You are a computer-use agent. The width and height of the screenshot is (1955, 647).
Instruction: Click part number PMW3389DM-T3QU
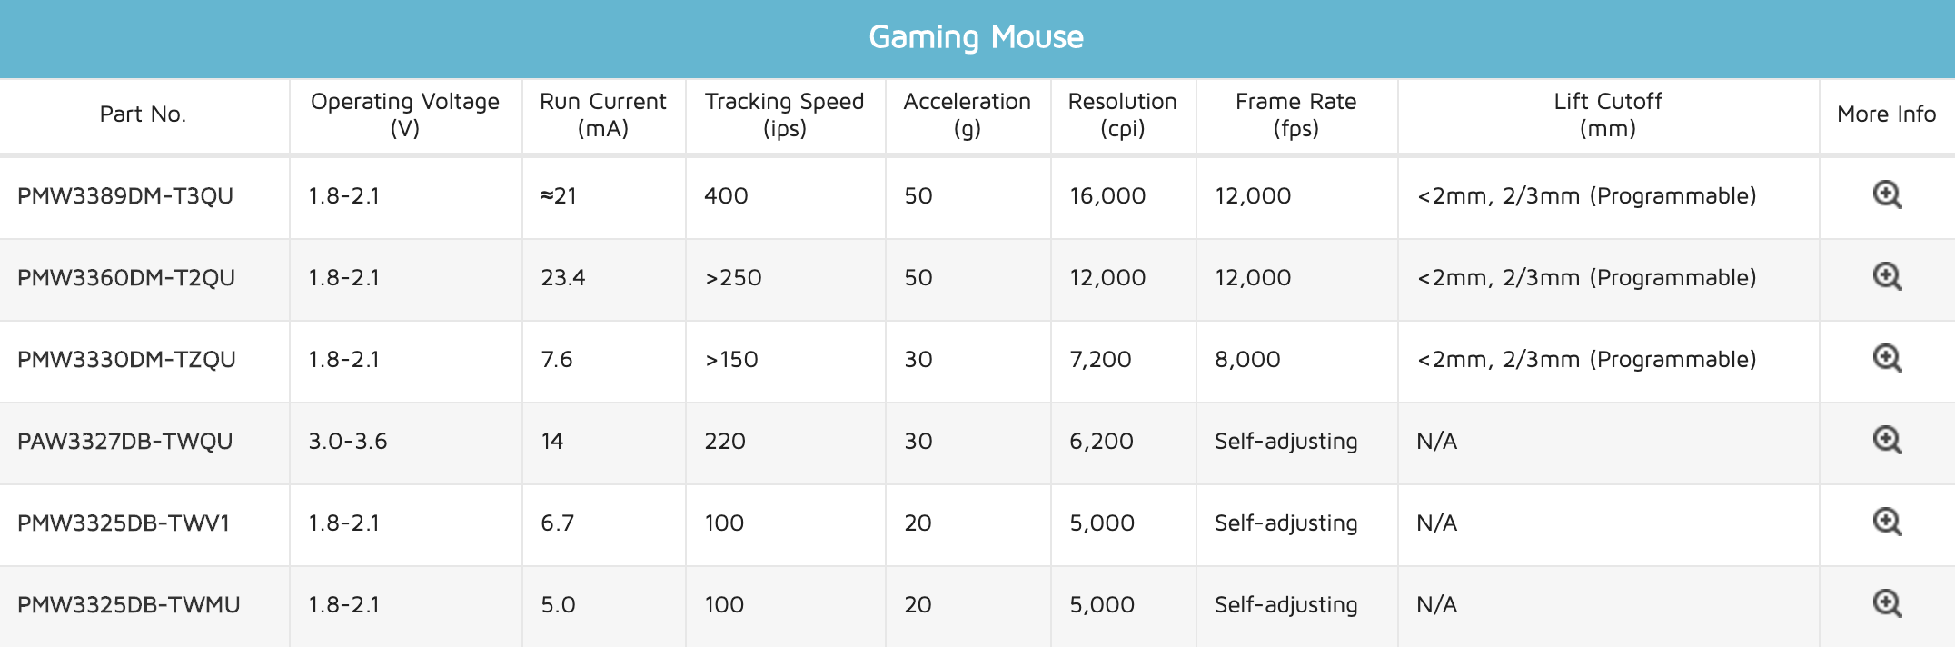coord(125,196)
